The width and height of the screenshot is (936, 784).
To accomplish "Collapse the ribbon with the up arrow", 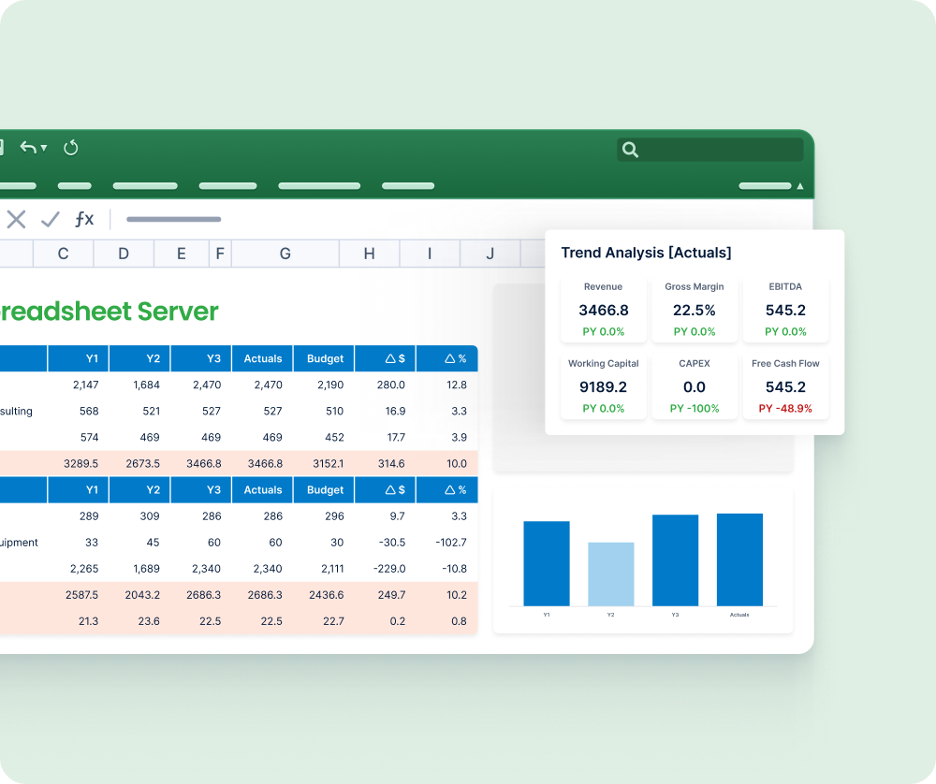I will click(800, 186).
